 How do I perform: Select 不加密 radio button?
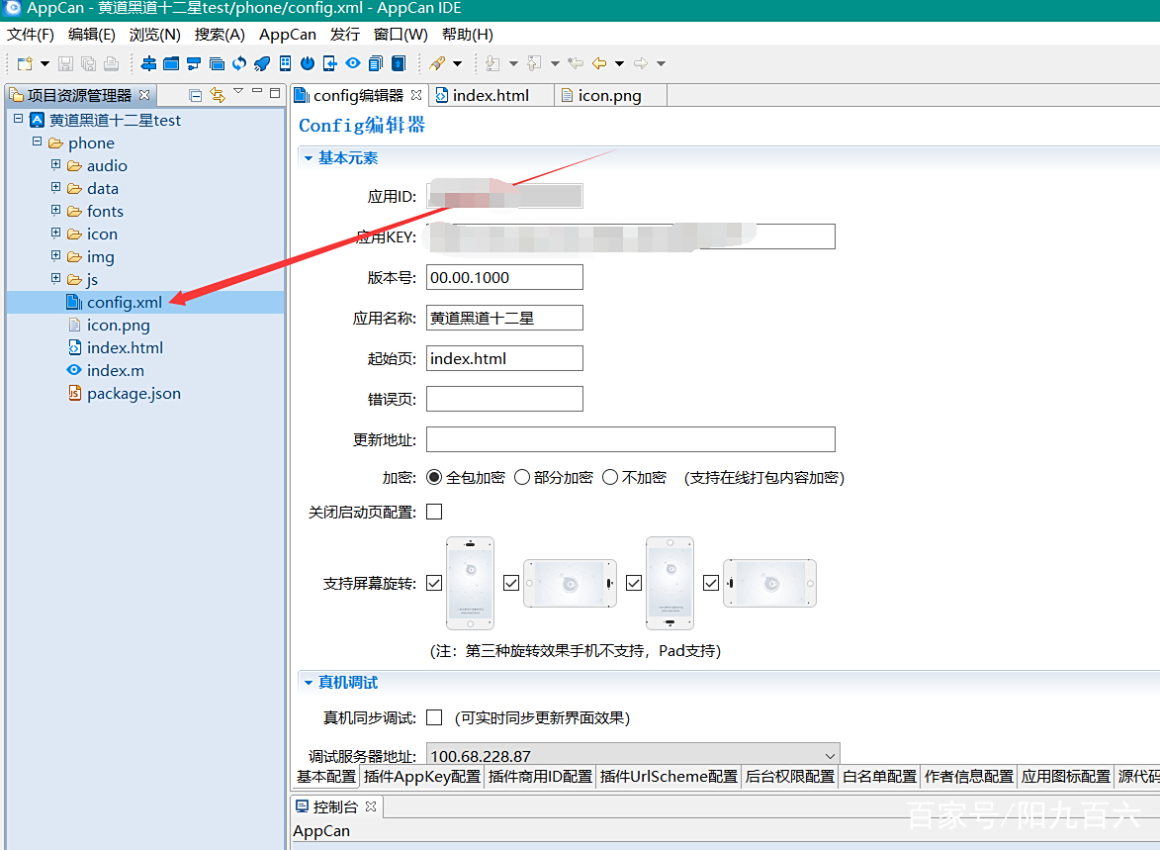tap(610, 478)
